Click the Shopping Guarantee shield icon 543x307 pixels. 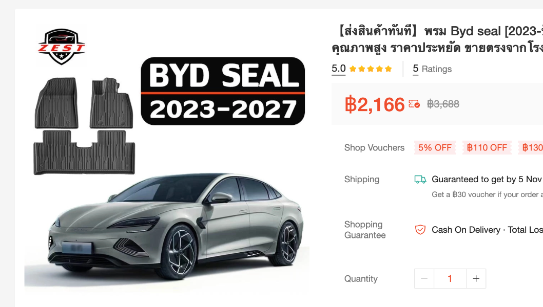420,230
